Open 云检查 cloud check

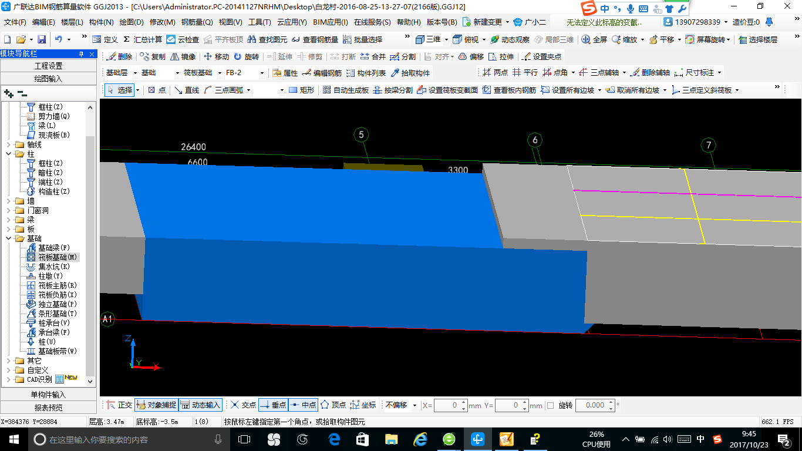(x=183, y=39)
